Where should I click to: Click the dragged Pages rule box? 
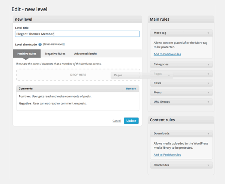click(142, 75)
